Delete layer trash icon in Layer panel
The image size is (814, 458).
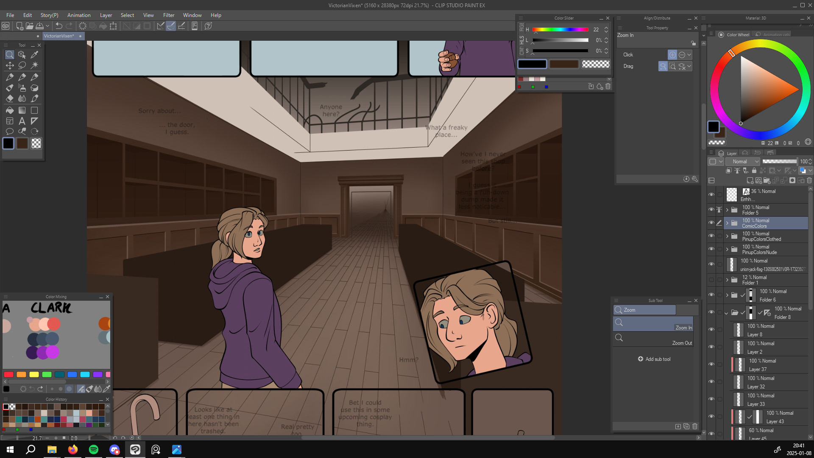pos(809,180)
